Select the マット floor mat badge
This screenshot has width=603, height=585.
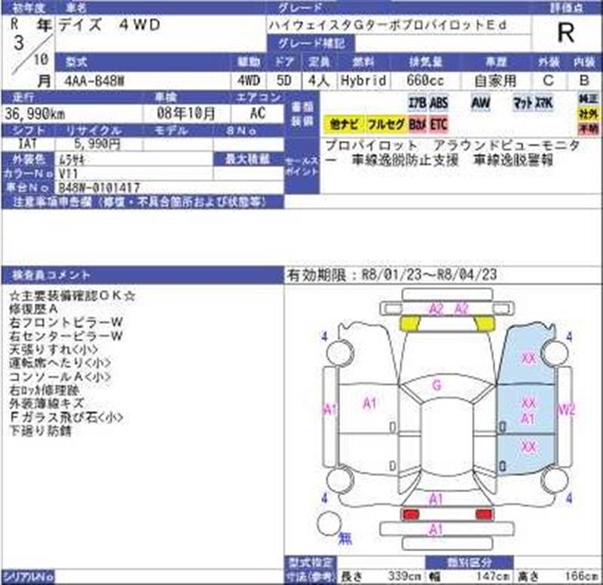coord(522,103)
